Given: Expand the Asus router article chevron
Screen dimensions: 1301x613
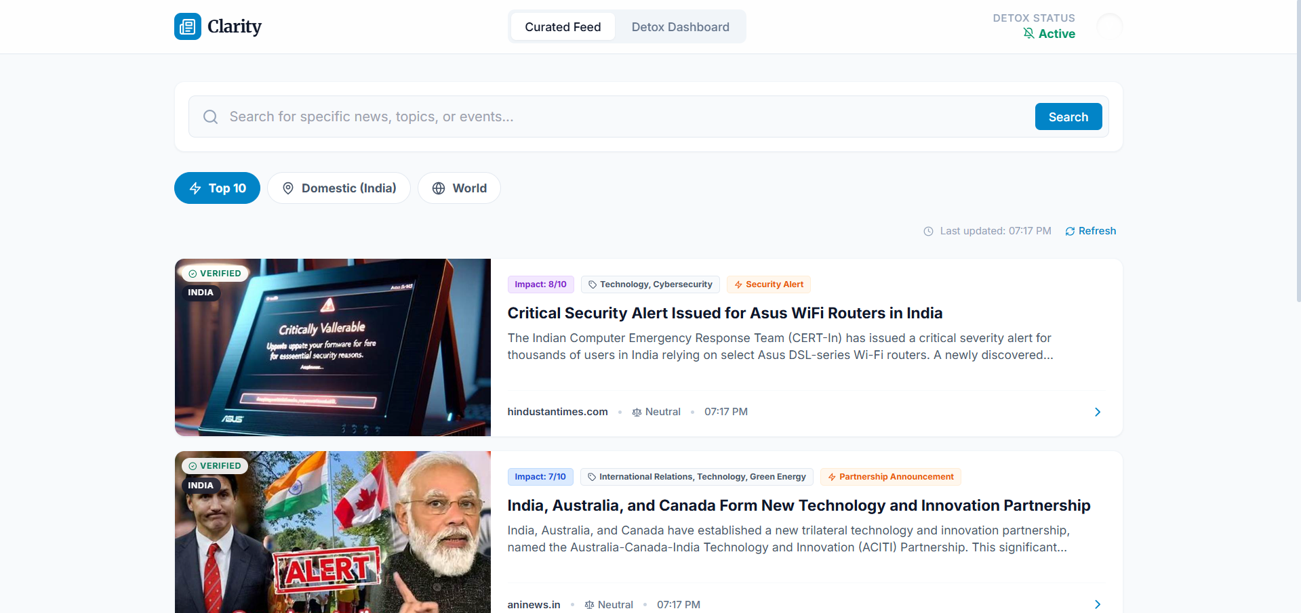Looking at the screenshot, I should 1098,413.
